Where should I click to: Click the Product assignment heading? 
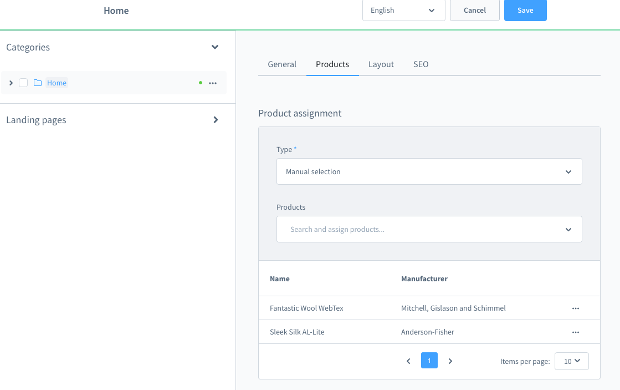[x=300, y=113]
